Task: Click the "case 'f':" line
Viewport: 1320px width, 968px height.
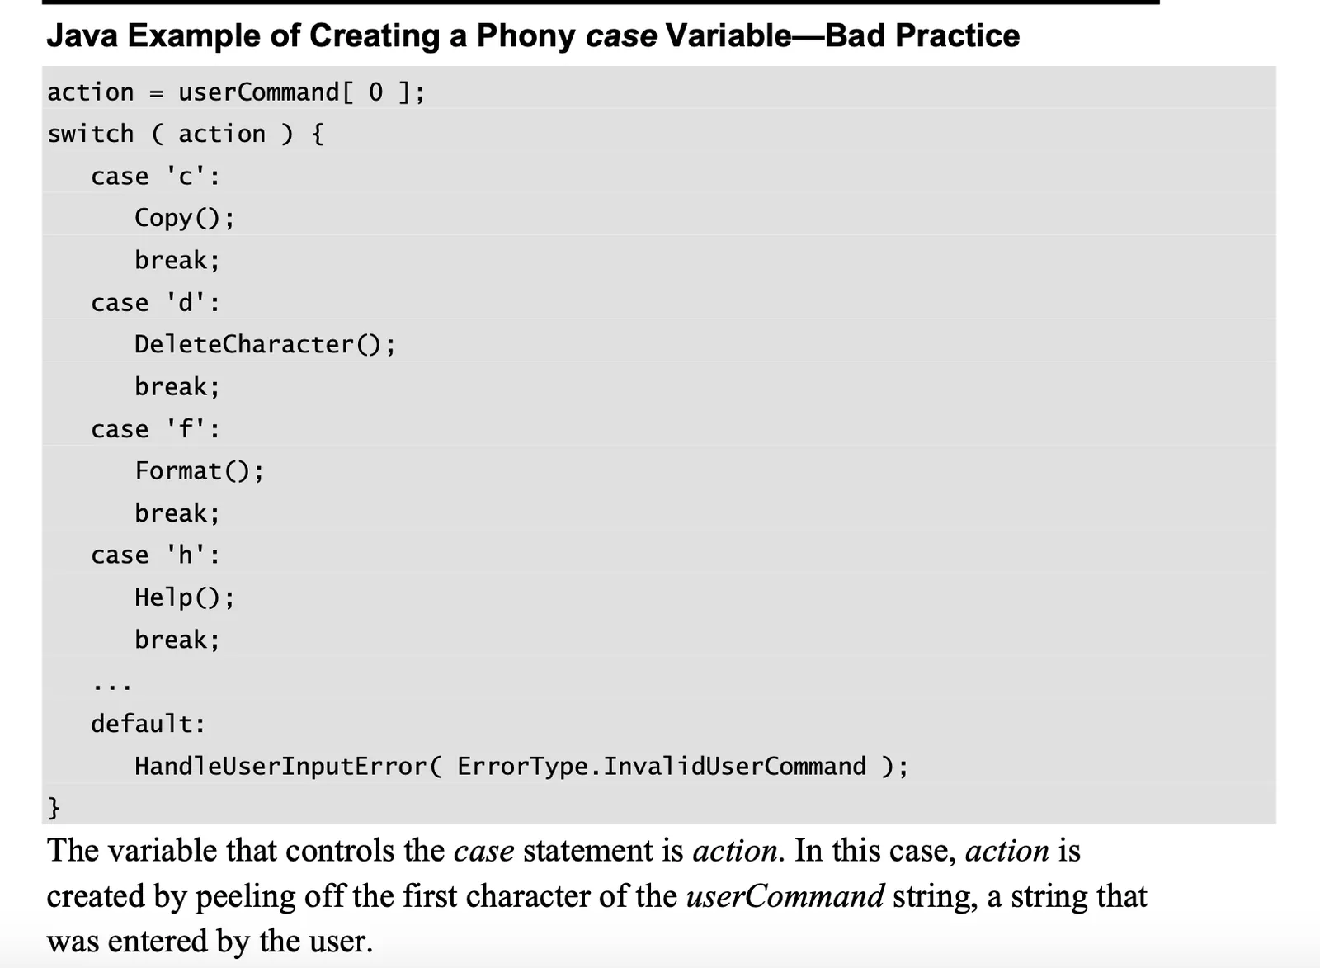Action: (156, 429)
